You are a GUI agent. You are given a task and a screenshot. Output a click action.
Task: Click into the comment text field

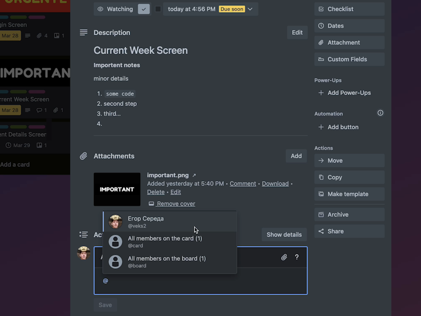click(201, 281)
